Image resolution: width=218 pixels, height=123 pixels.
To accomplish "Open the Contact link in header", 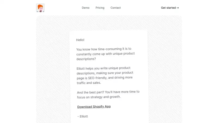I will click(x=116, y=8).
